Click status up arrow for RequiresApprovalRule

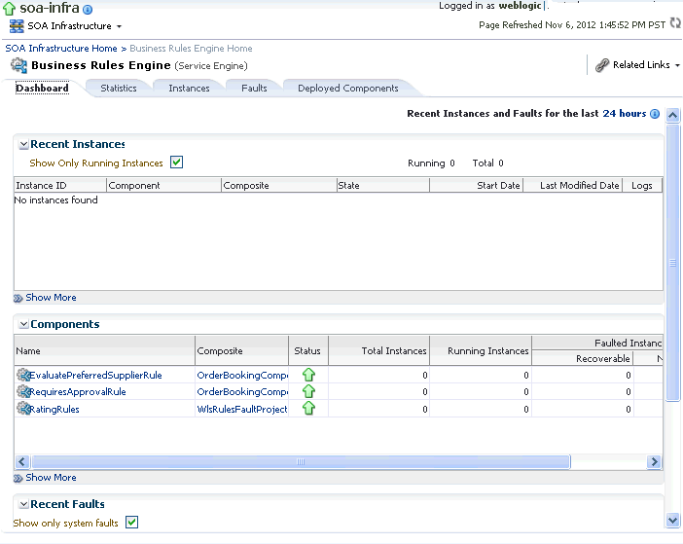tap(308, 391)
